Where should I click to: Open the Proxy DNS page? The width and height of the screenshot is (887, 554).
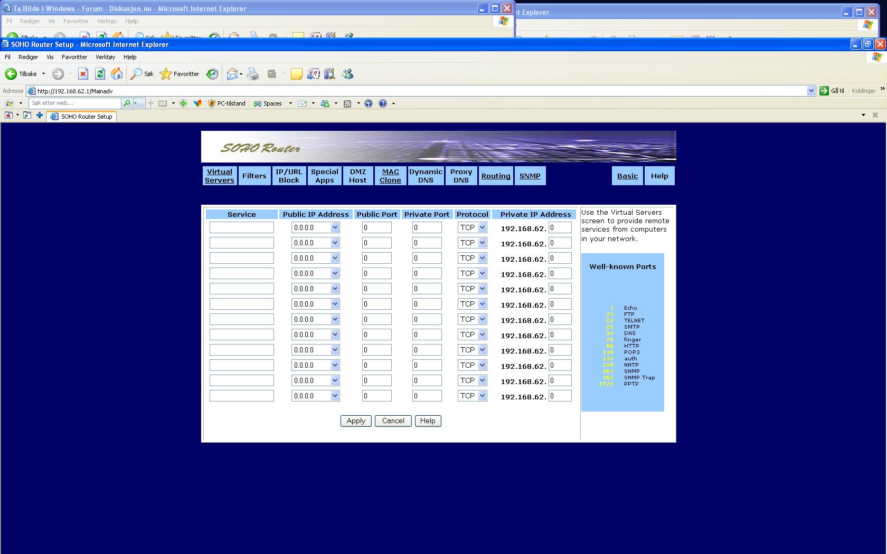click(461, 176)
